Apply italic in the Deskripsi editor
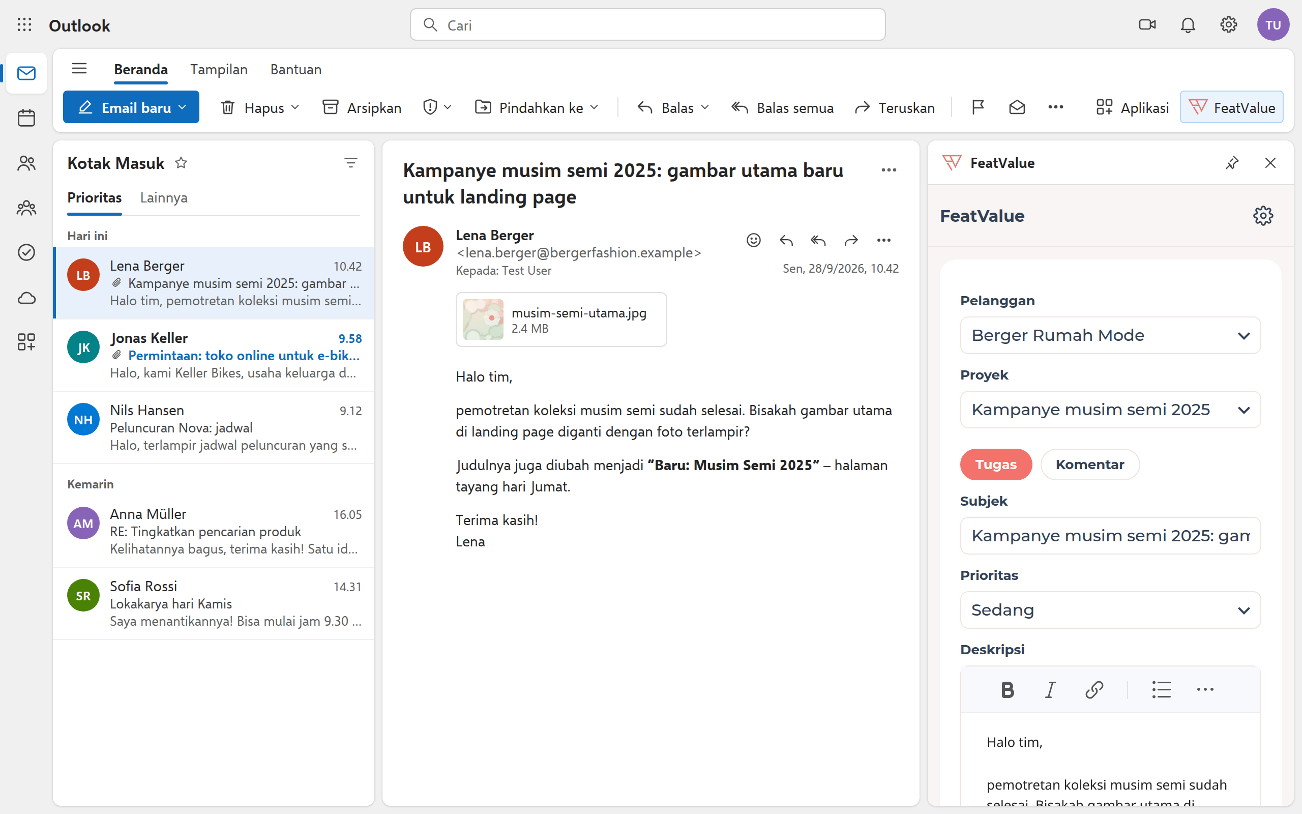The height and width of the screenshot is (814, 1302). point(1050,690)
